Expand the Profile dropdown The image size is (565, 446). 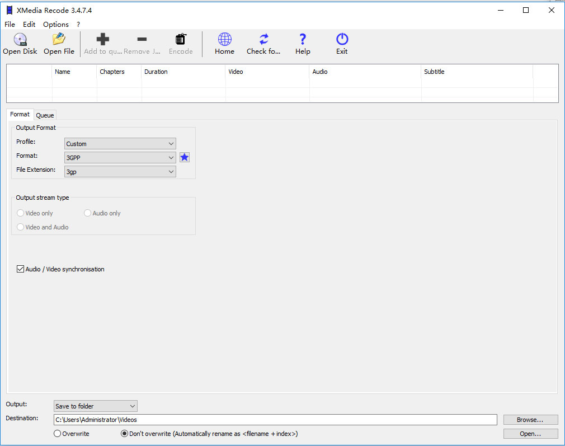tap(120, 144)
